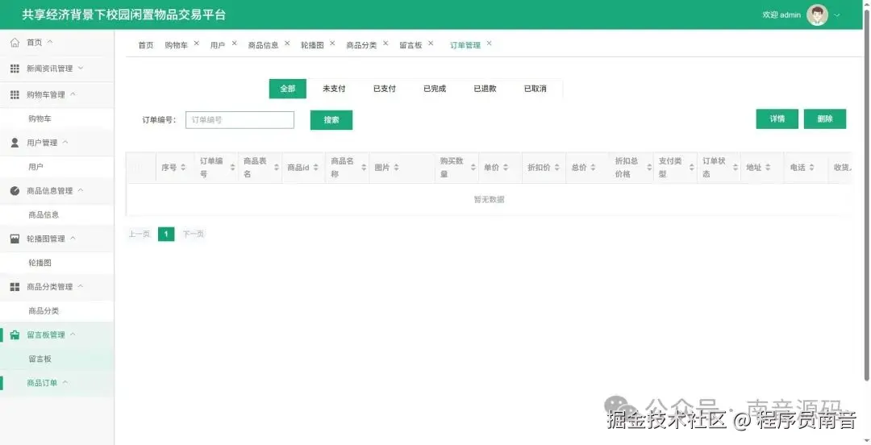Sort by 总价 column arrows
The height and width of the screenshot is (445, 871).
coord(593,167)
